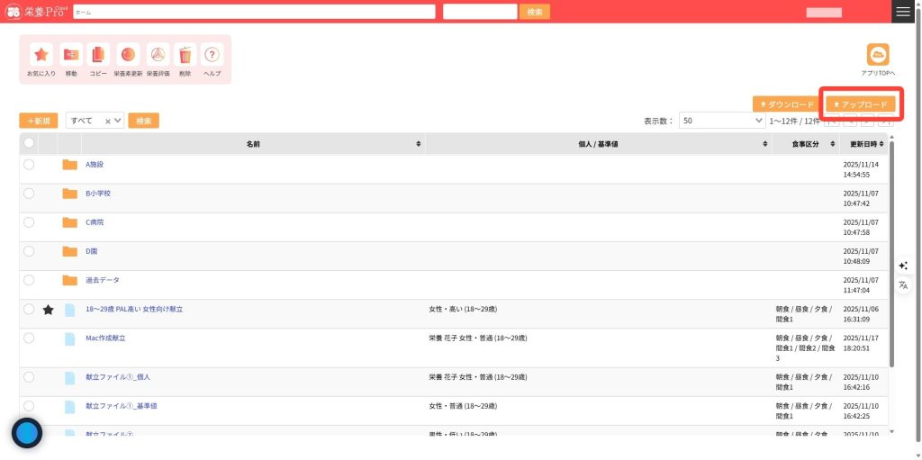Sort by 更新日時 column arrows
Image resolution: width=922 pixels, height=460 pixels.
(883, 144)
